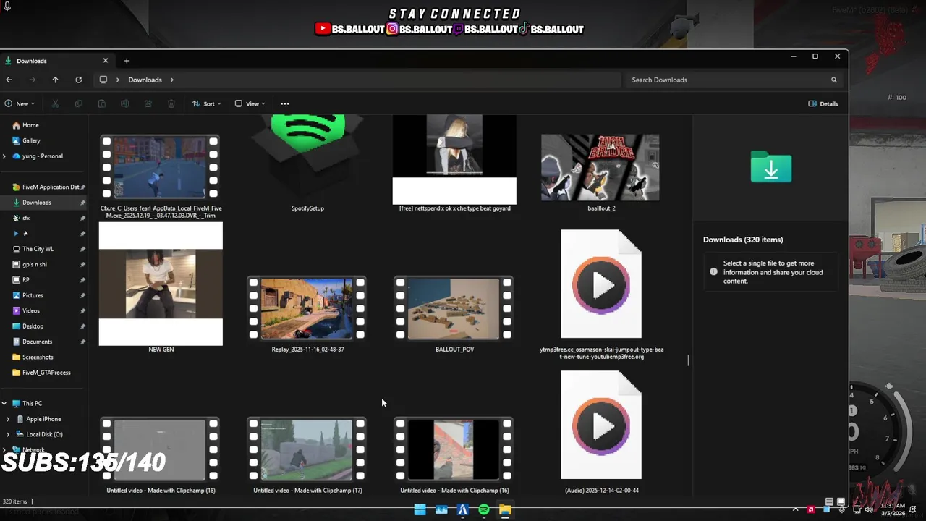Toggle the Details pane button
The height and width of the screenshot is (521, 926).
pos(823,103)
